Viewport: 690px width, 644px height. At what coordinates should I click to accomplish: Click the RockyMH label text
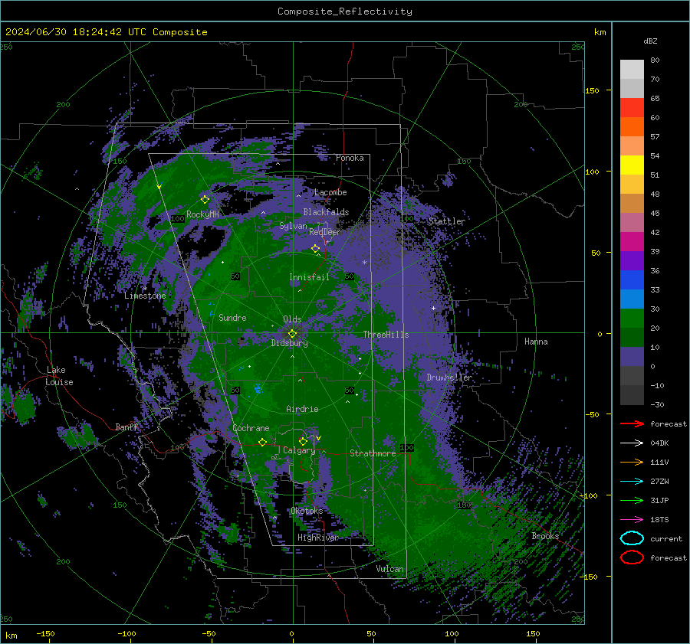coord(202,214)
